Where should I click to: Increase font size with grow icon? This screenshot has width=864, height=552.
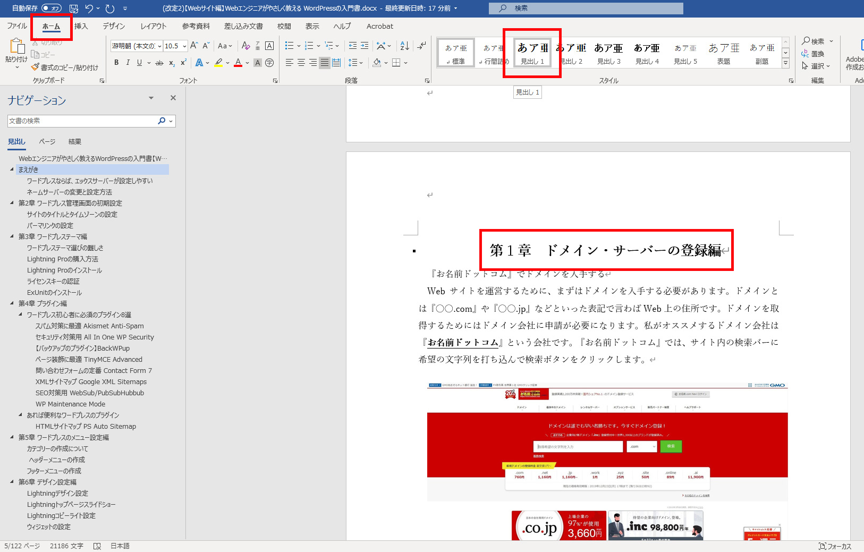pos(194,46)
